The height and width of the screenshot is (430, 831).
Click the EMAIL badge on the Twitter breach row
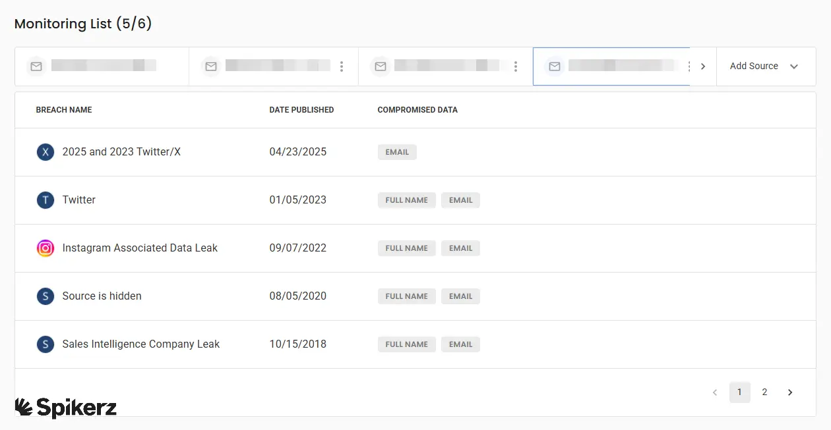(460, 200)
